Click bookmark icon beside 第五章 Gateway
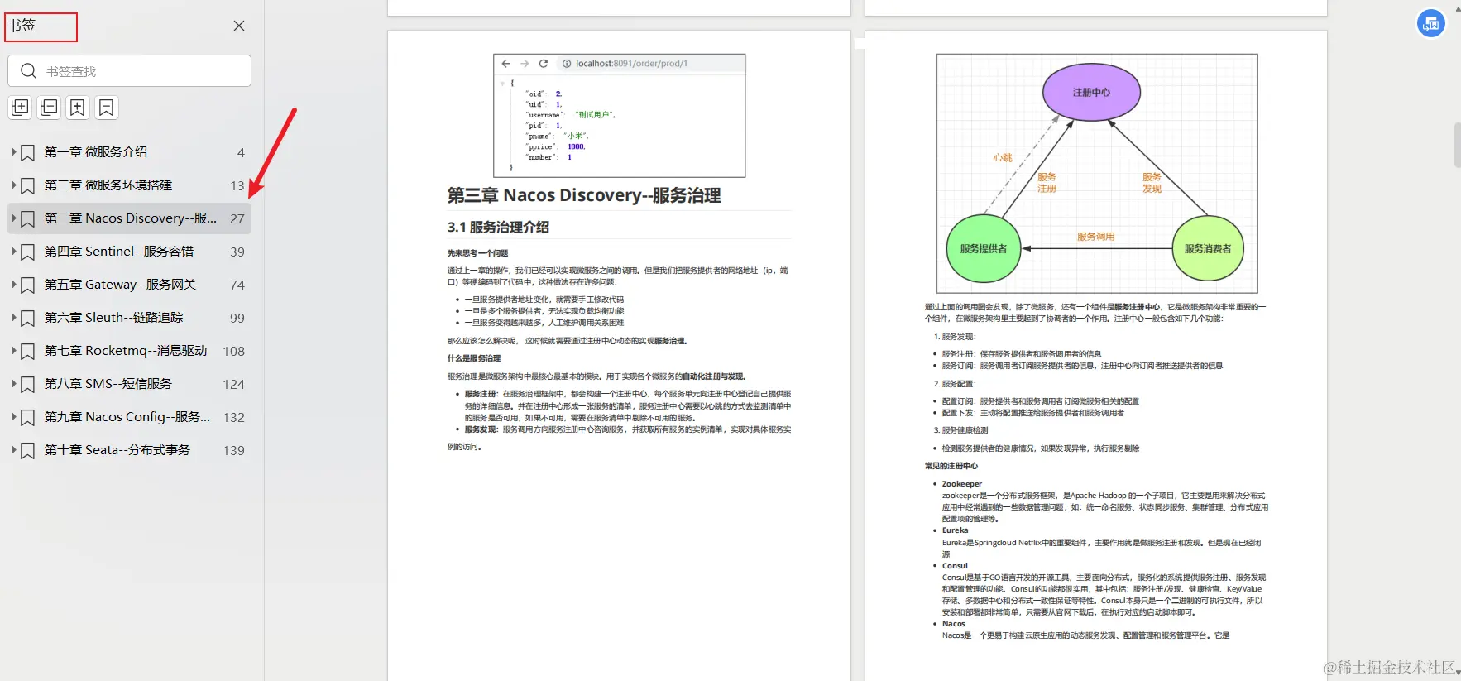 click(28, 285)
